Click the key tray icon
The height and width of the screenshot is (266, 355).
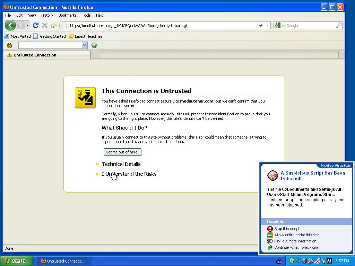pos(323,261)
